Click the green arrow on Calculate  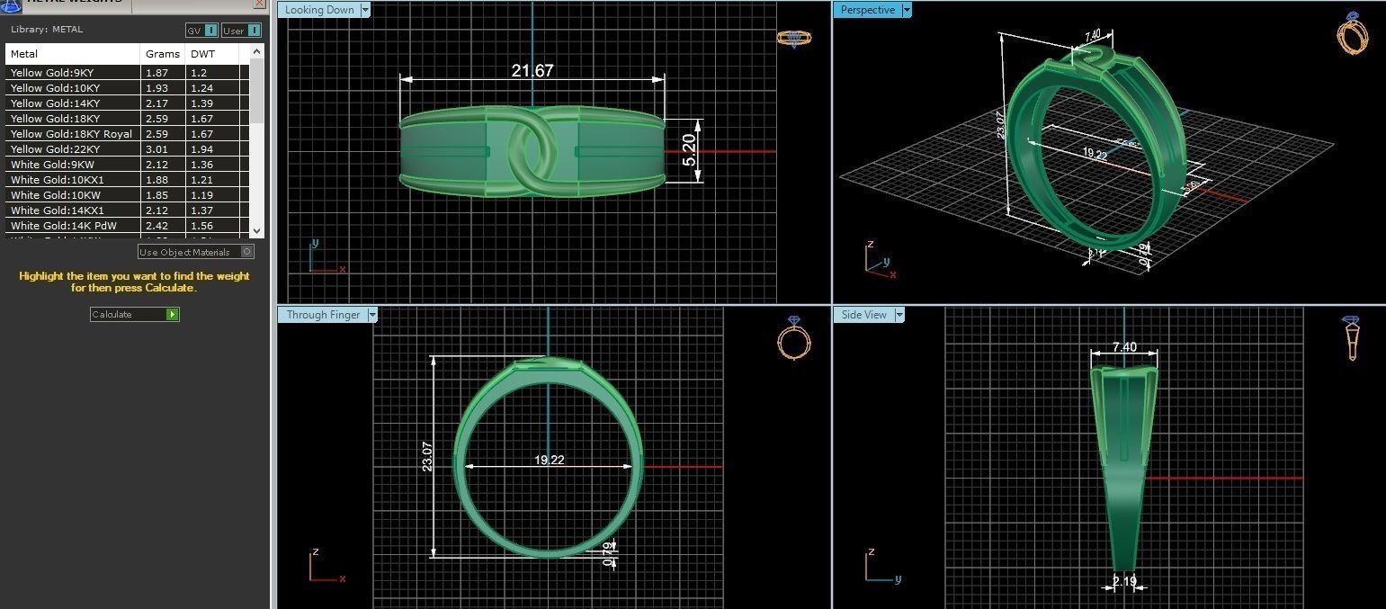point(173,314)
